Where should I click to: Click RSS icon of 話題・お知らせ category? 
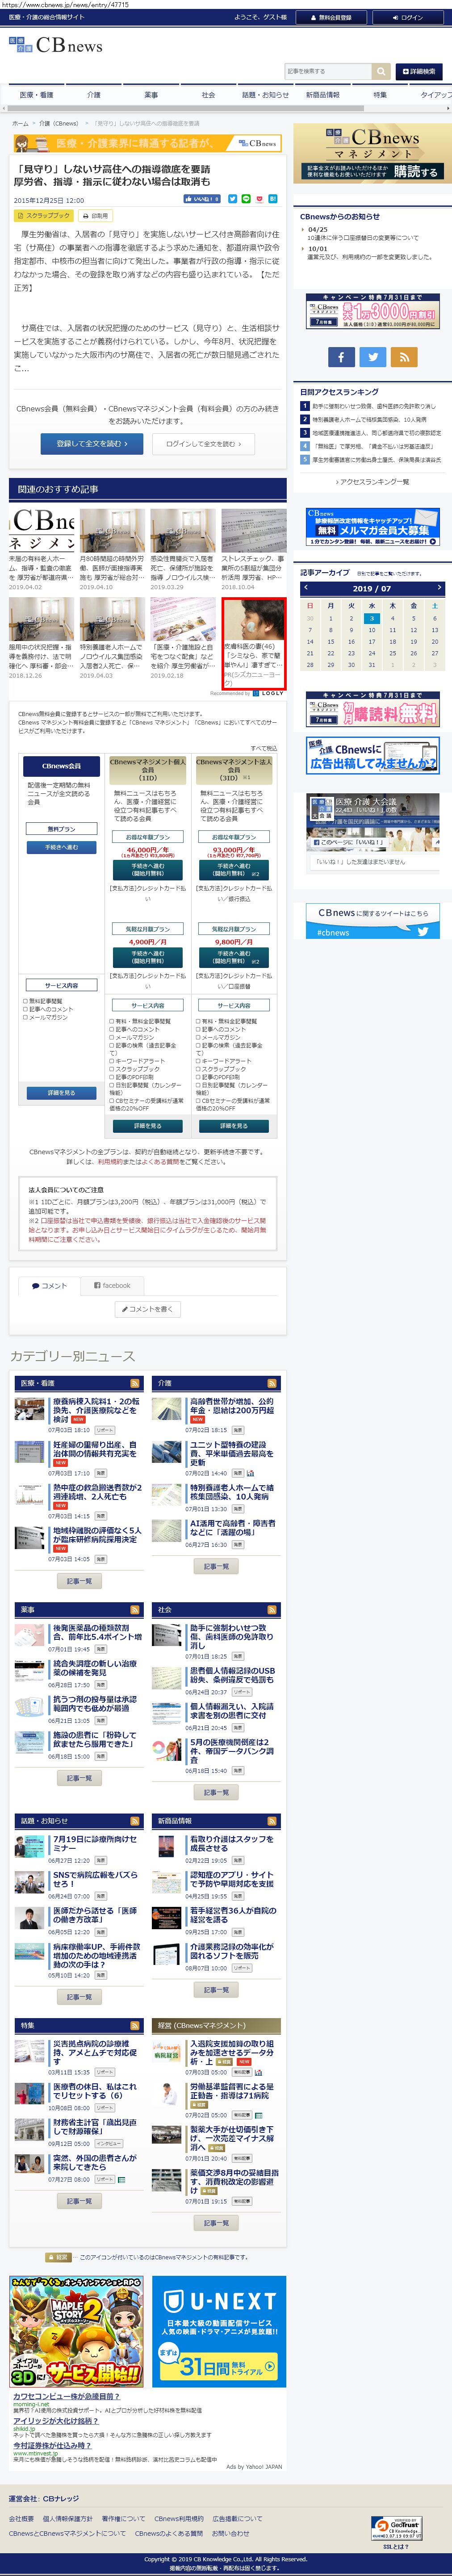pos(135,1821)
